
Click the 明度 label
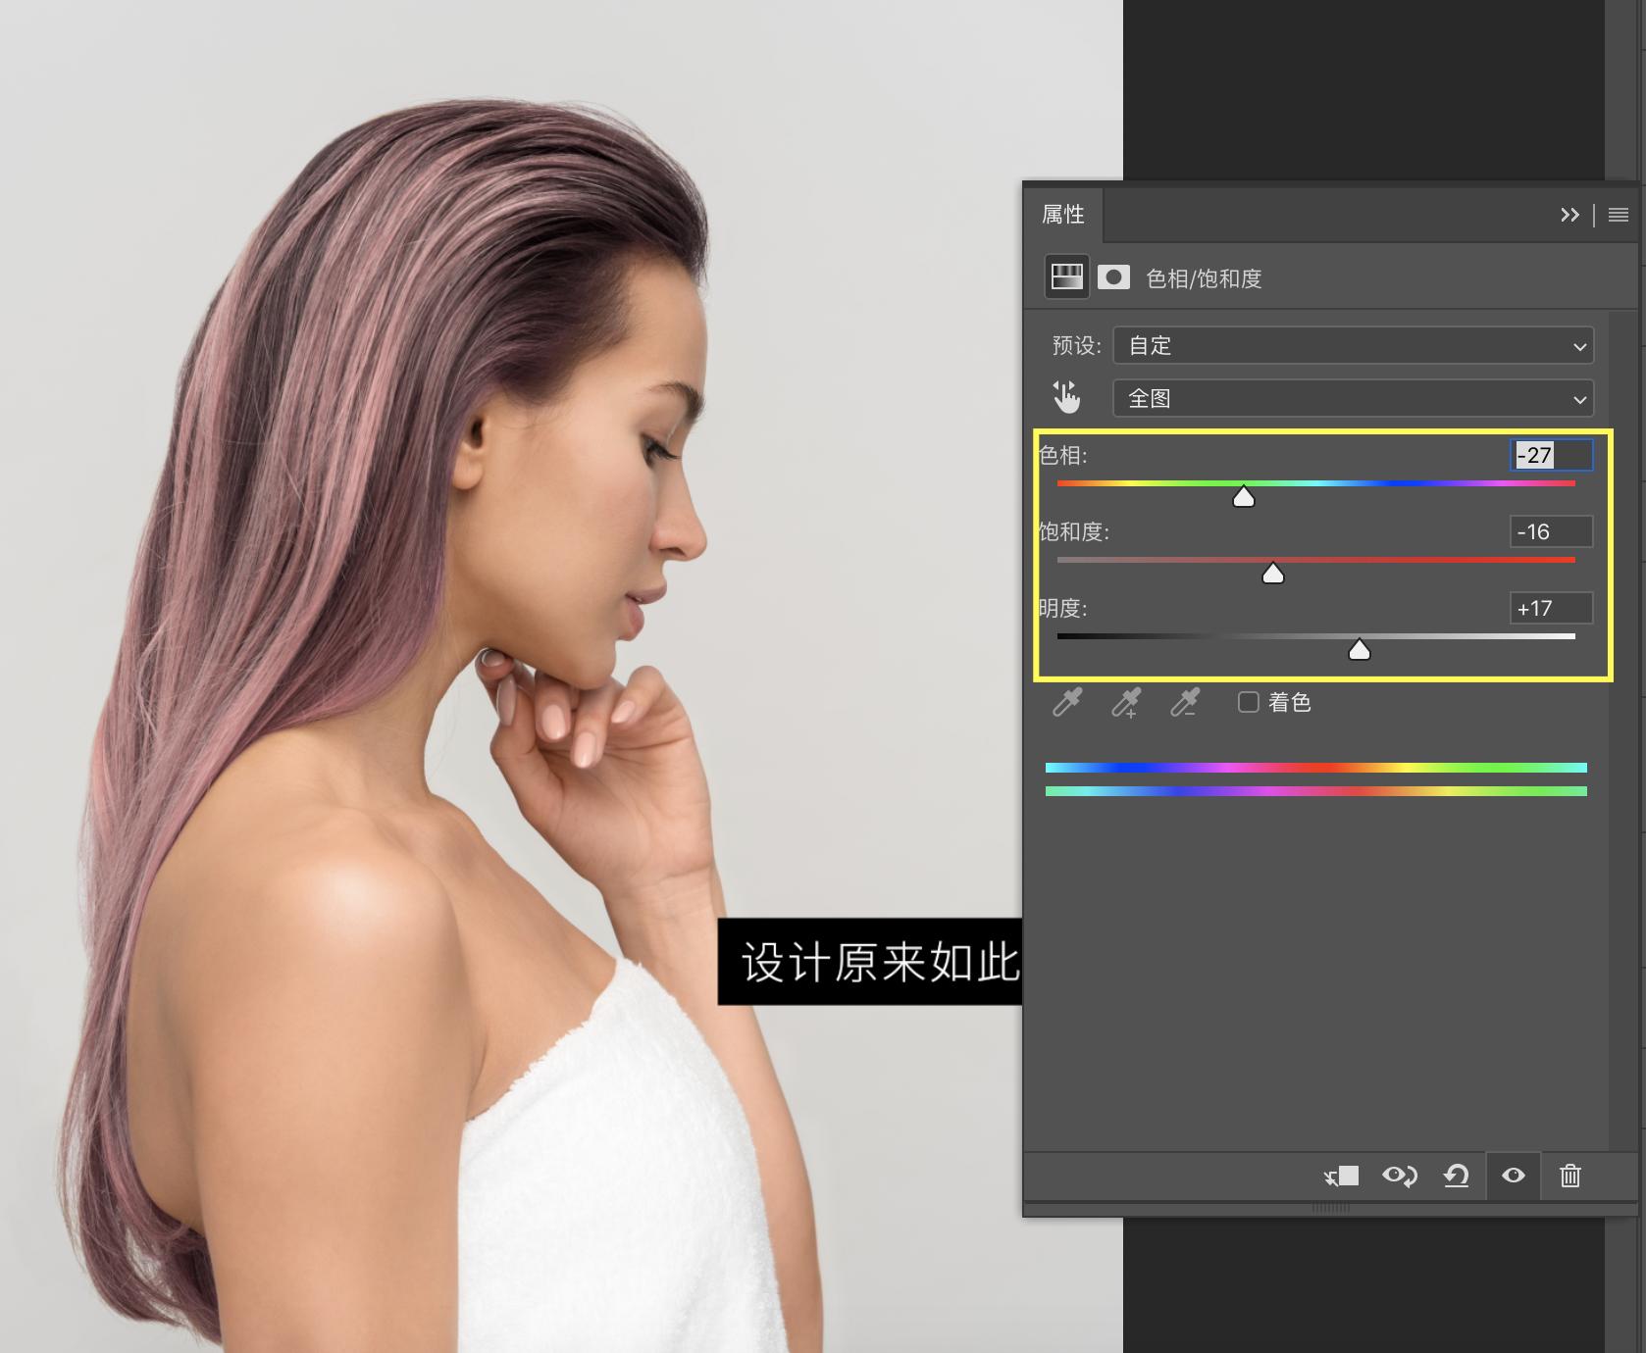click(x=1063, y=608)
